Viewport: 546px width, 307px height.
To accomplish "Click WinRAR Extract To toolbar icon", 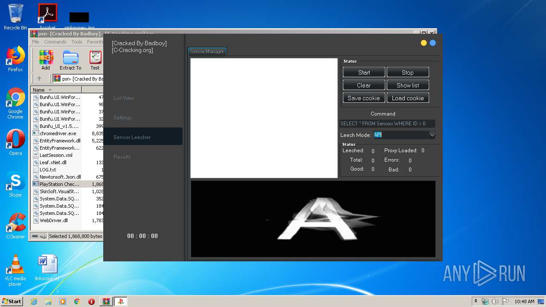I will (70, 61).
